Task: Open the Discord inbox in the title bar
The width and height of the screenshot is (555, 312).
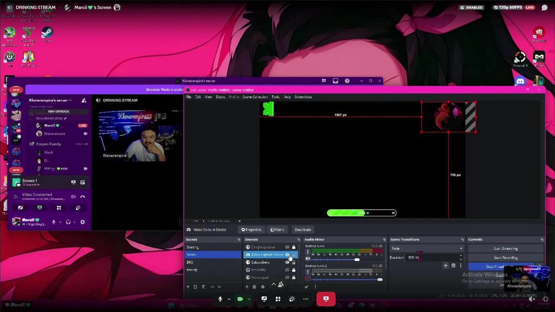Action: [335, 81]
